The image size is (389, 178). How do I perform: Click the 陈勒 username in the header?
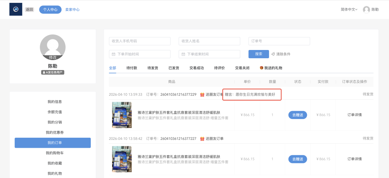tap(375, 10)
